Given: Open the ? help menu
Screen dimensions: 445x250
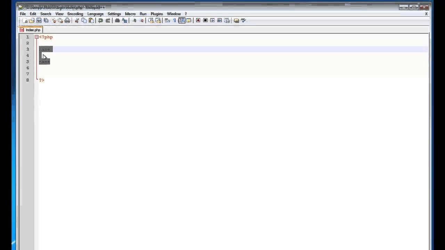Looking at the screenshot, I should pos(186,14).
